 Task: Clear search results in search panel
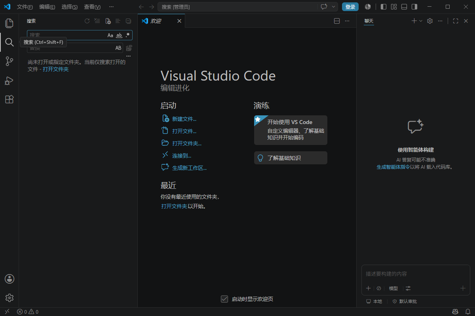[x=97, y=21]
